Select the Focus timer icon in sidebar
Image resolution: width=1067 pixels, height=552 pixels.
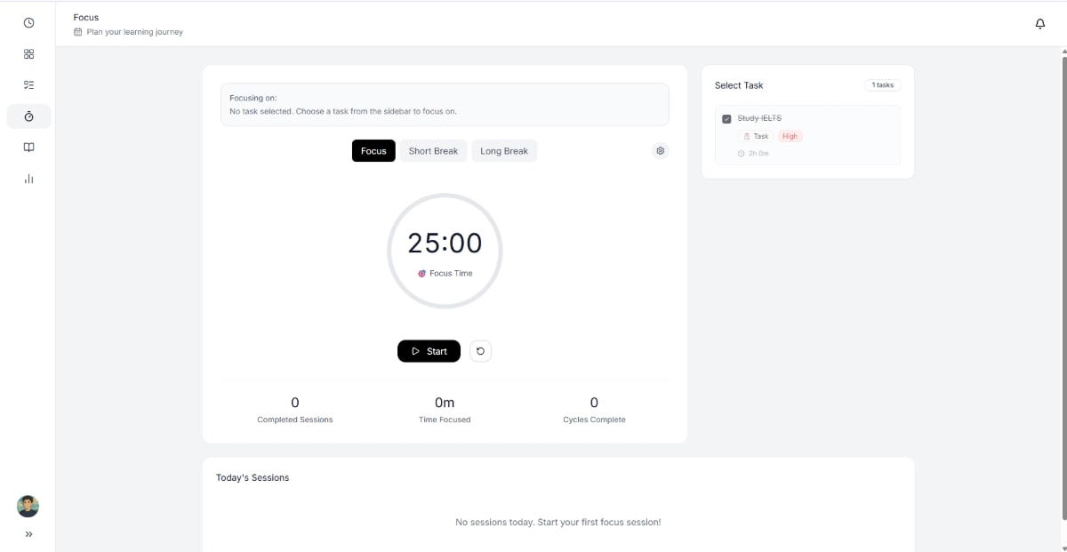click(28, 116)
